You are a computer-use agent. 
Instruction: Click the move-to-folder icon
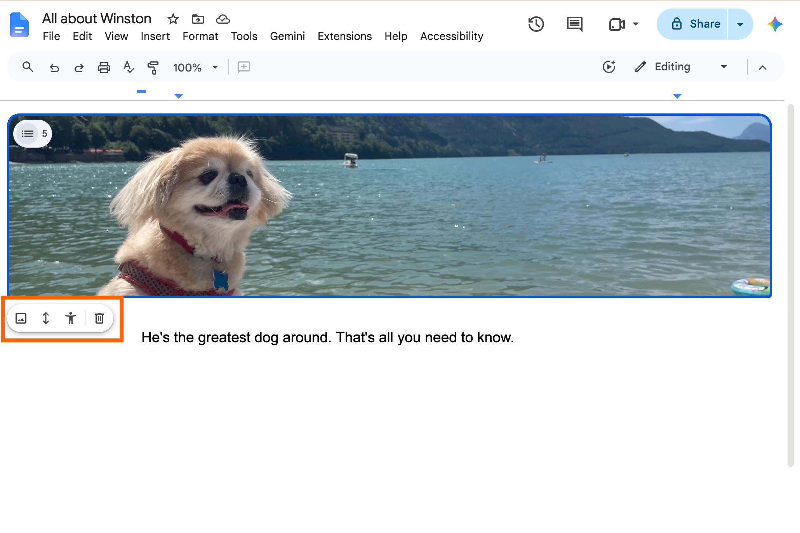(198, 19)
